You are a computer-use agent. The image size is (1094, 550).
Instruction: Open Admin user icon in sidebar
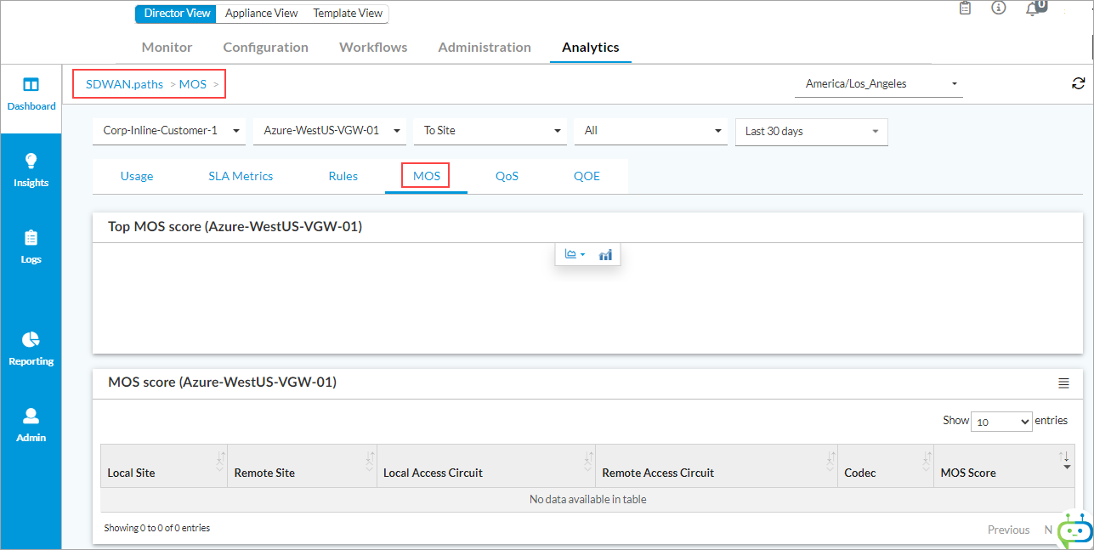point(31,417)
